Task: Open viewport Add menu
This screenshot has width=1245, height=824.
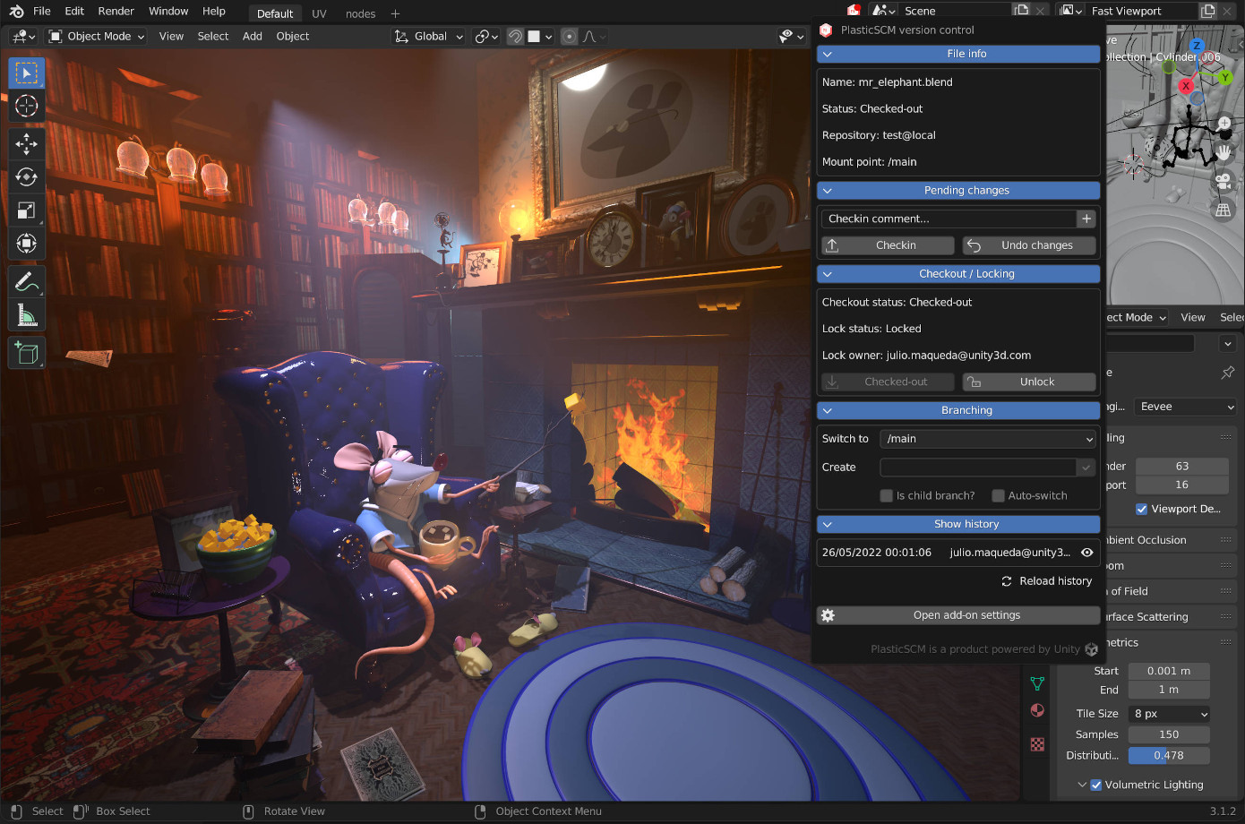Action: [253, 36]
